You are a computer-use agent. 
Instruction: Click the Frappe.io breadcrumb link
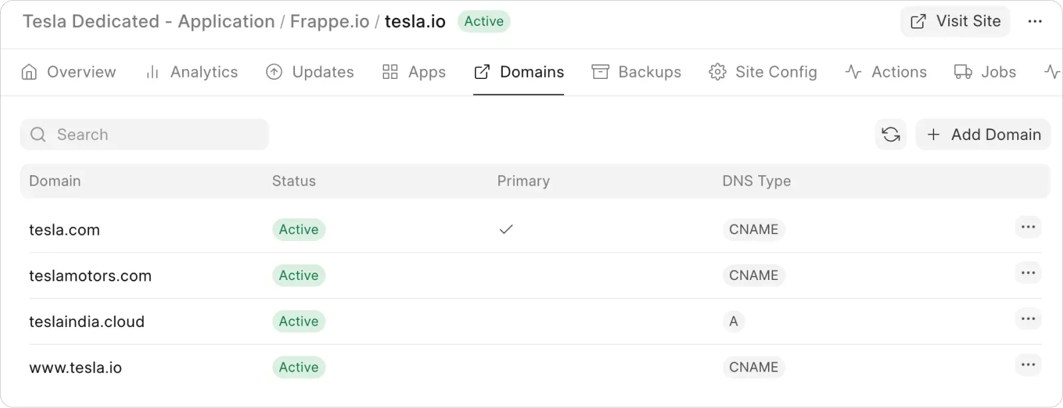click(x=330, y=21)
